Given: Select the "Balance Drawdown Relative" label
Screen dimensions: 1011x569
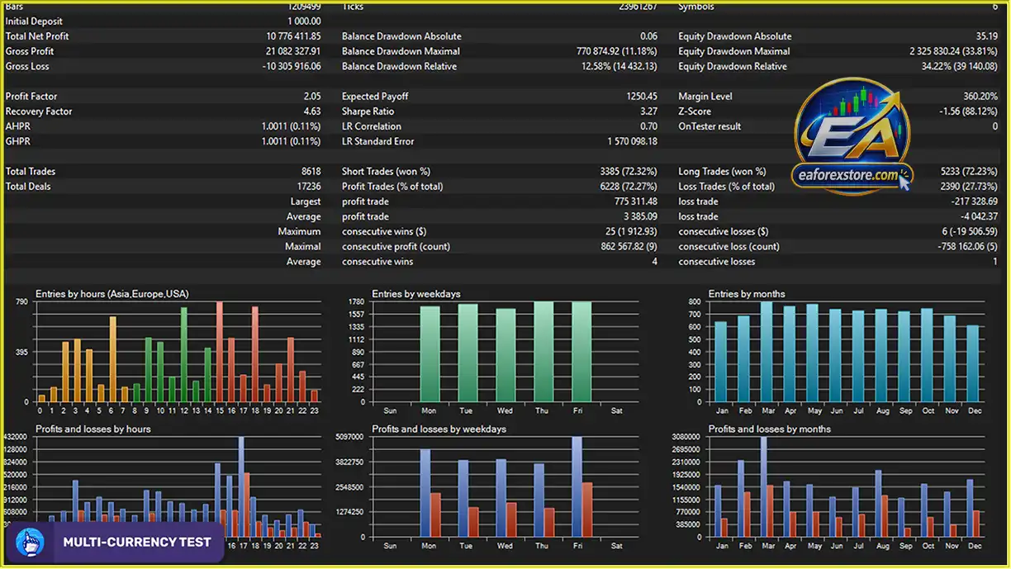Looking at the screenshot, I should [399, 66].
